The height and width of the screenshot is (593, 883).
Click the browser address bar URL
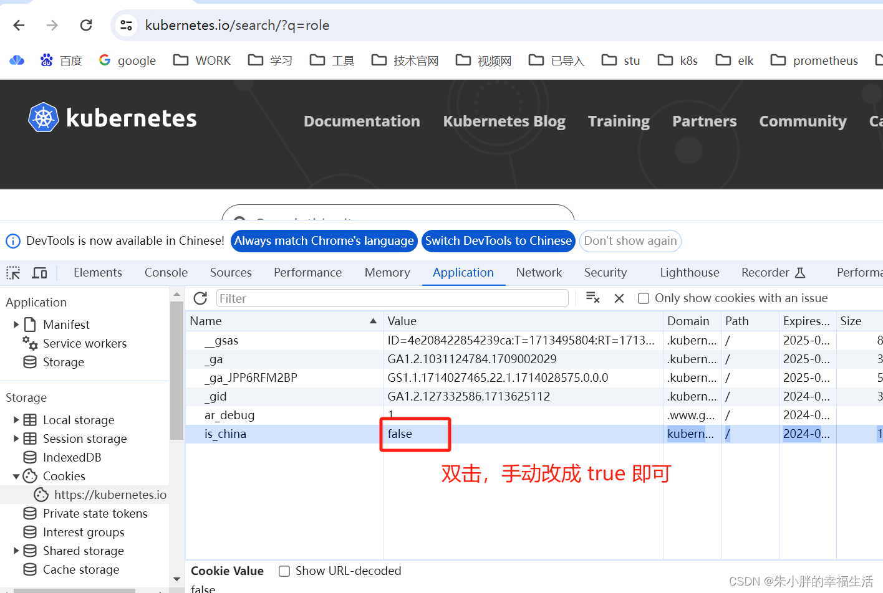coord(238,25)
